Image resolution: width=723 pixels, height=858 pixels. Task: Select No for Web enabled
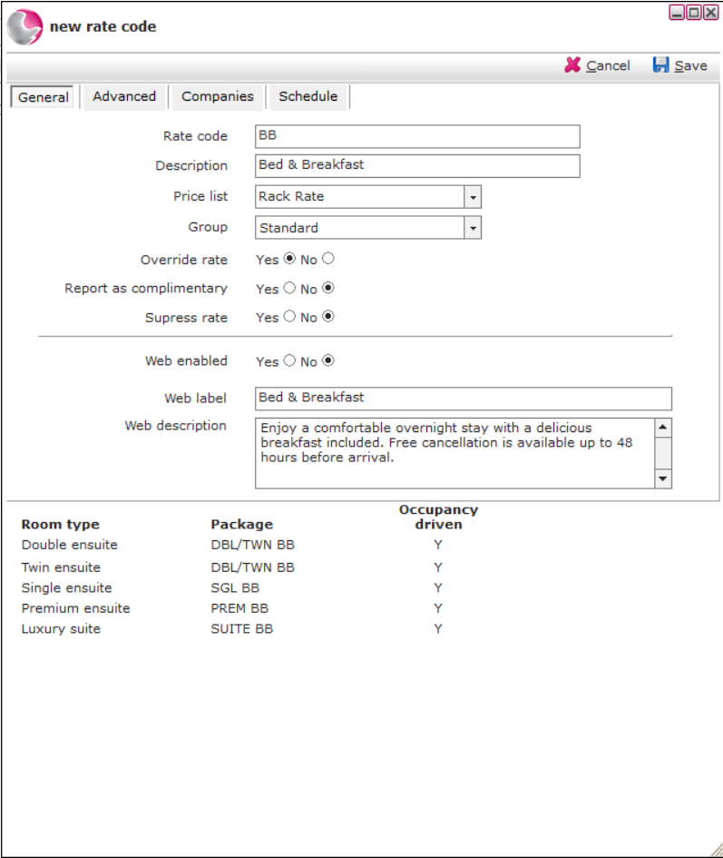(x=328, y=360)
